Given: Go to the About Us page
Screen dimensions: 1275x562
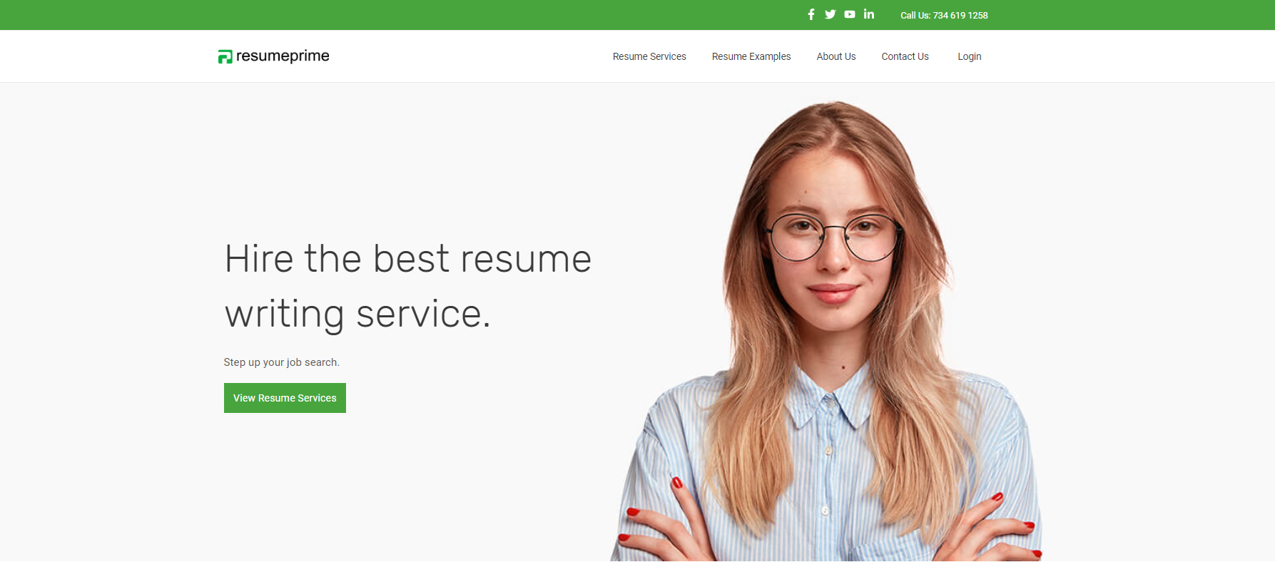Looking at the screenshot, I should 836,56.
